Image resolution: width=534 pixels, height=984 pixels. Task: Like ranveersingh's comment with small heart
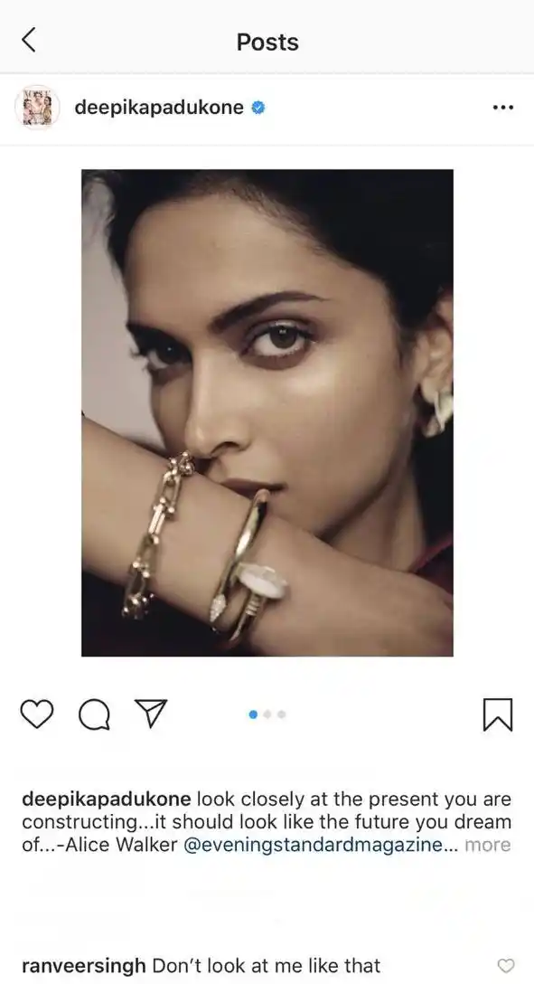tap(506, 965)
